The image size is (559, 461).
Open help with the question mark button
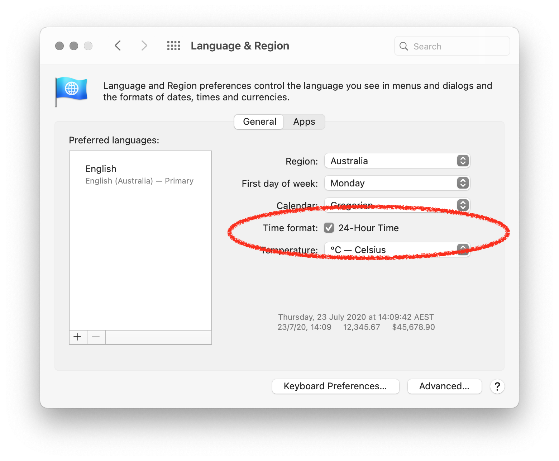coord(497,386)
